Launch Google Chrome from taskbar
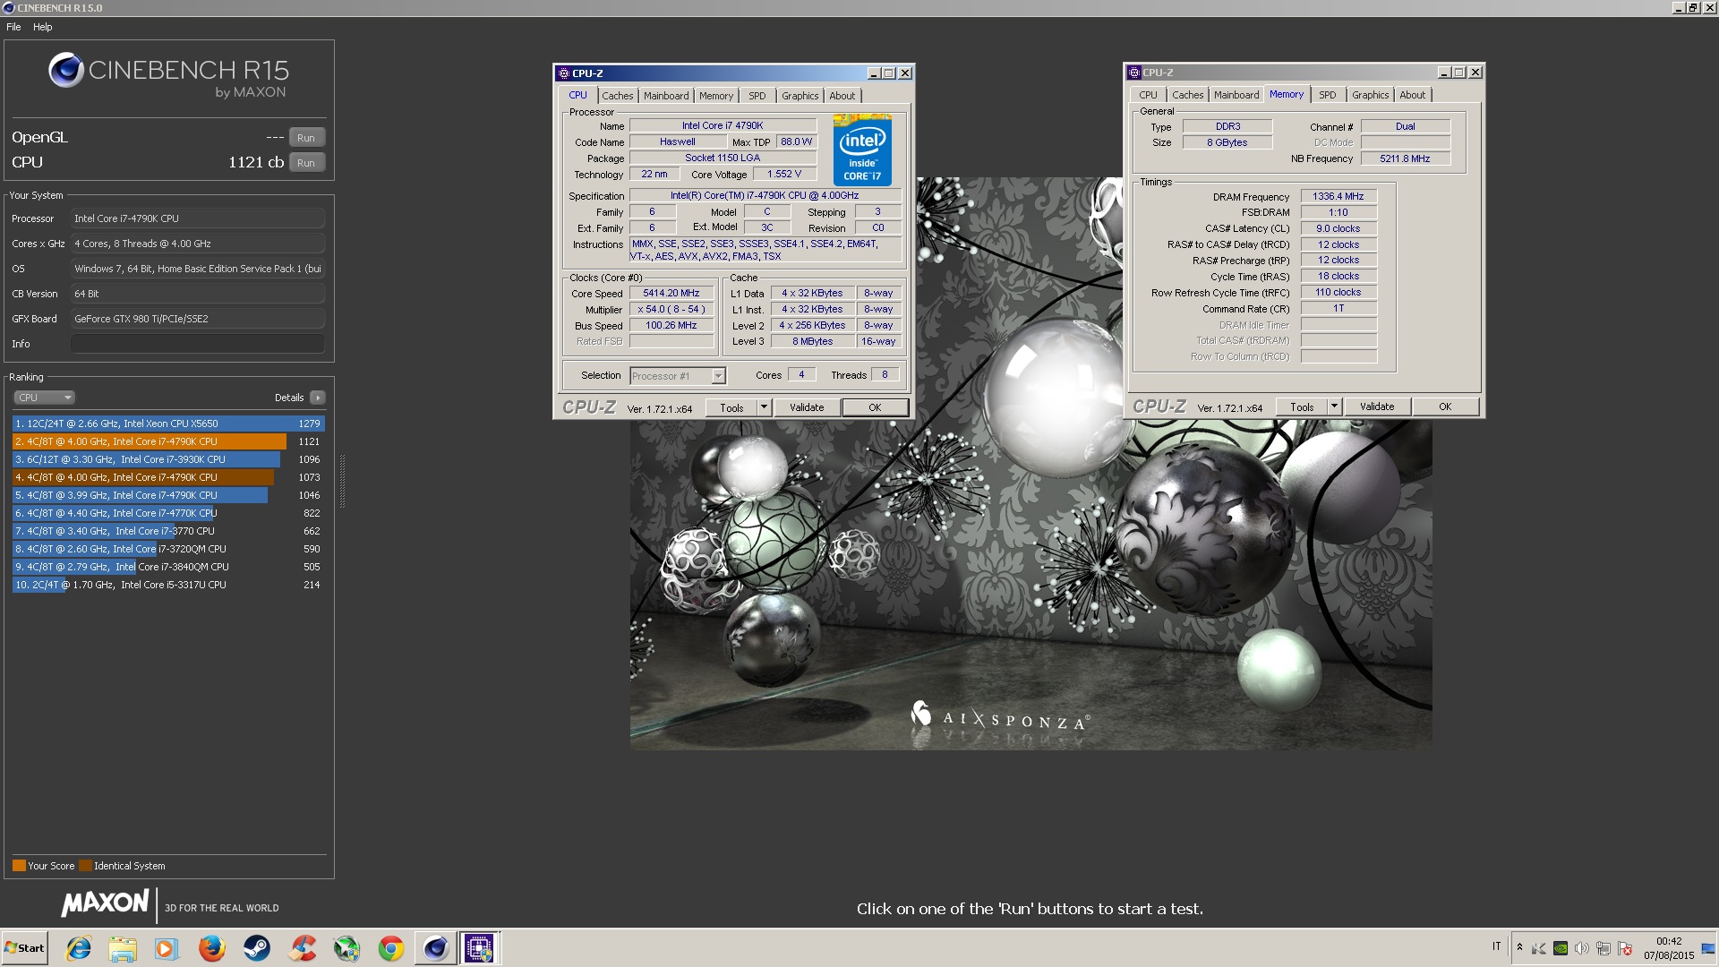The image size is (1719, 967). click(x=391, y=948)
